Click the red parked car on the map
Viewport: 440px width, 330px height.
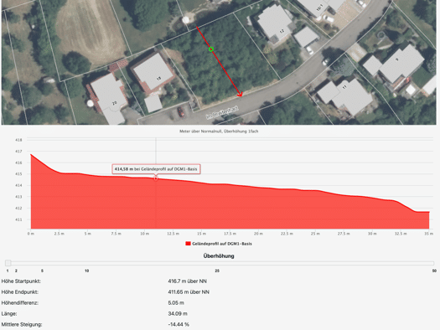[x=181, y=112]
